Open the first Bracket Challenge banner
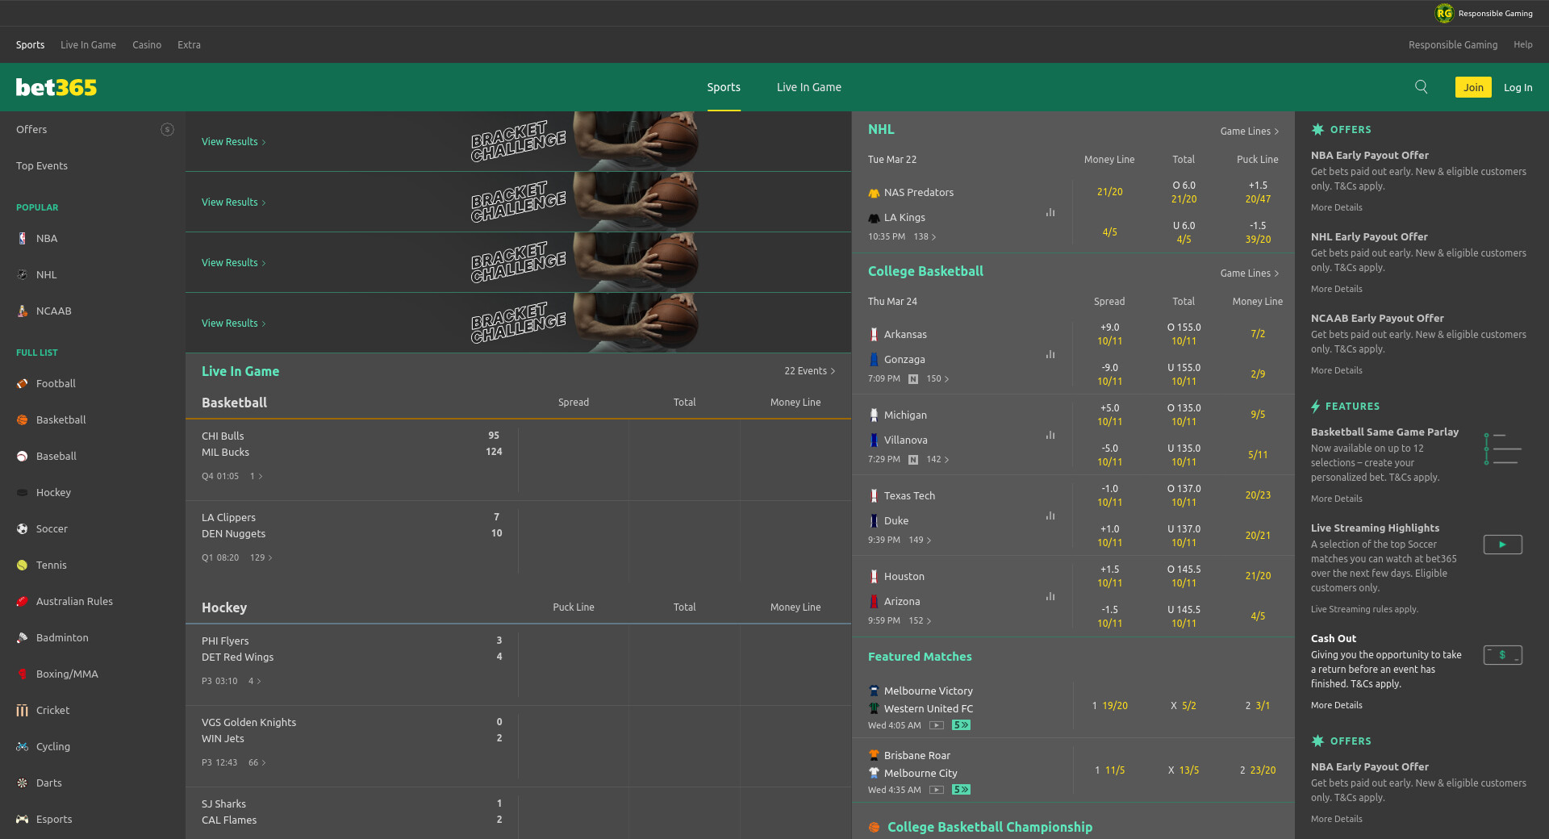Image resolution: width=1549 pixels, height=839 pixels. pos(518,141)
